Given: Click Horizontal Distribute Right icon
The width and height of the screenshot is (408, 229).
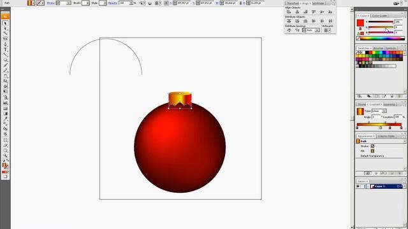Looking at the screenshot, I should (x=330, y=21).
